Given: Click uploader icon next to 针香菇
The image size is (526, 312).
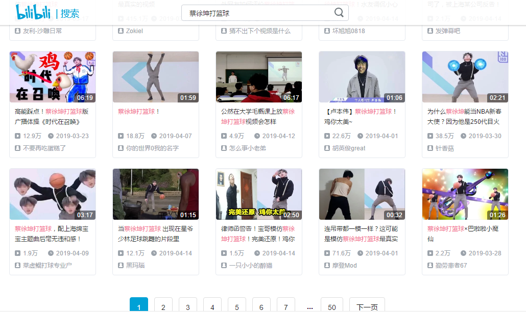Looking at the screenshot, I should (x=431, y=148).
